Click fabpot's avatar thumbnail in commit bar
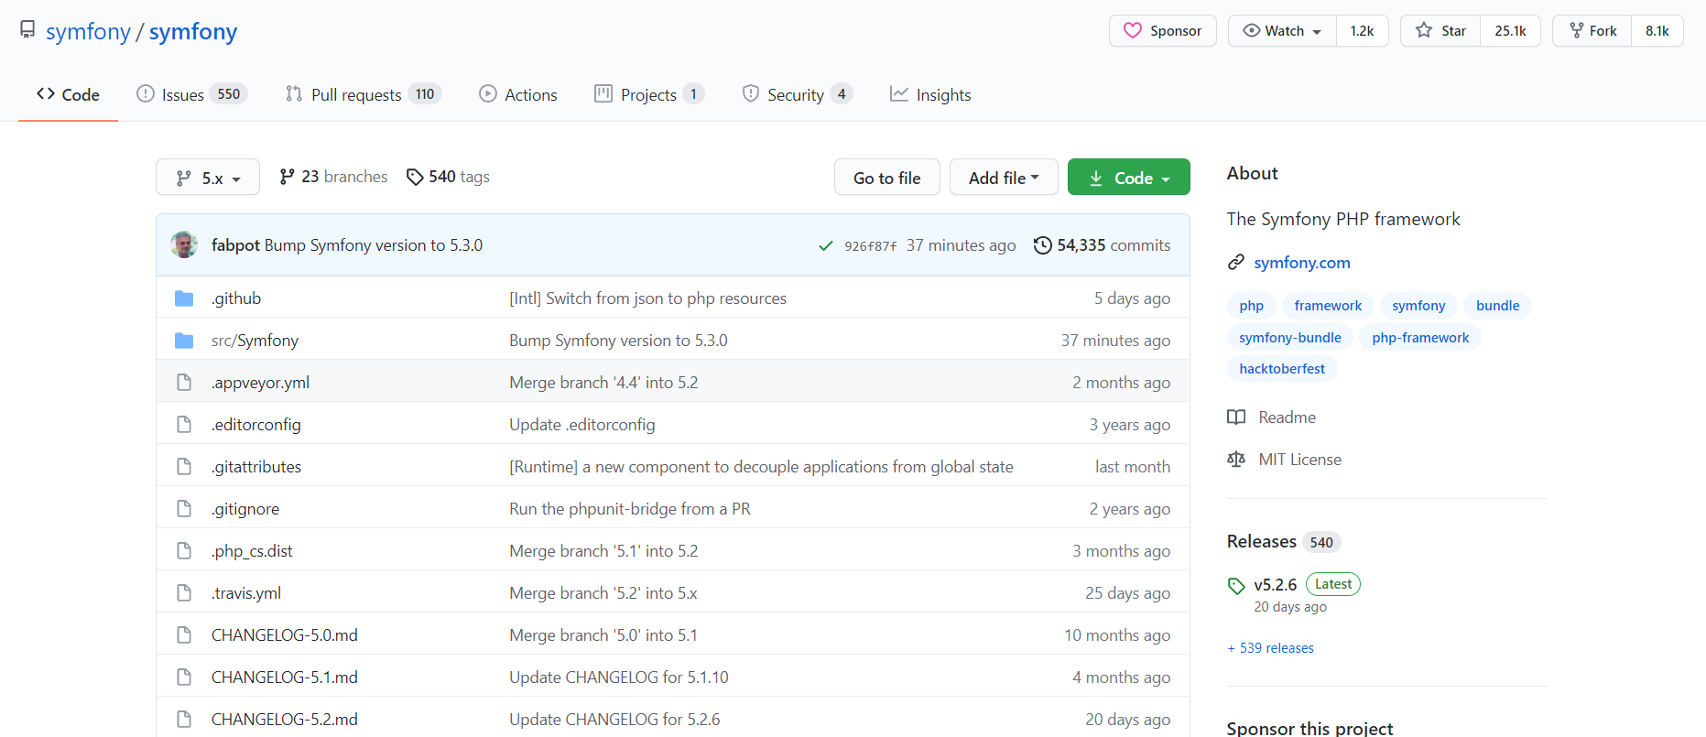The width and height of the screenshot is (1706, 737). 184,244
